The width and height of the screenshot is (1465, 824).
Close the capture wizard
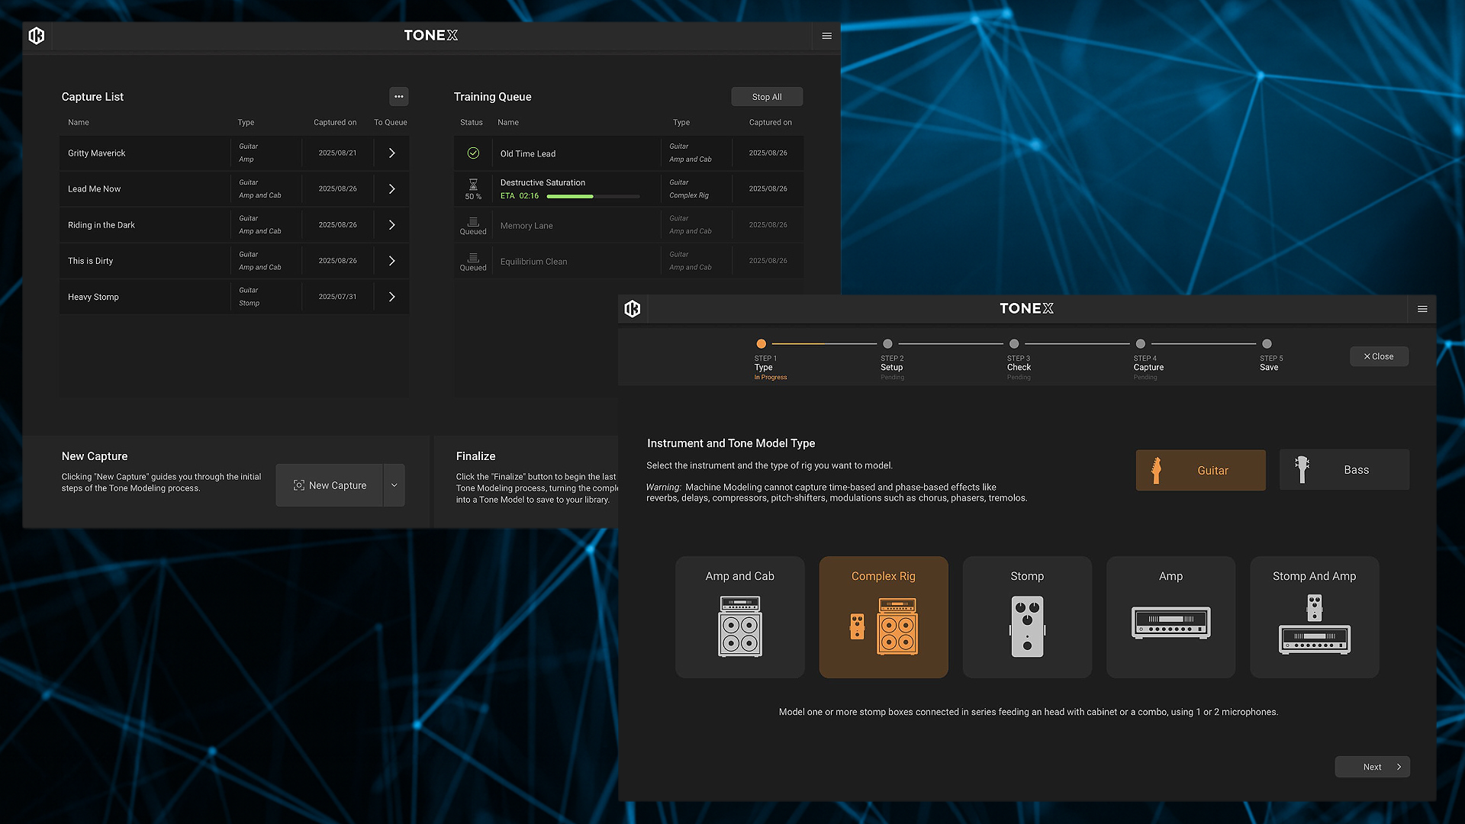[x=1379, y=356]
